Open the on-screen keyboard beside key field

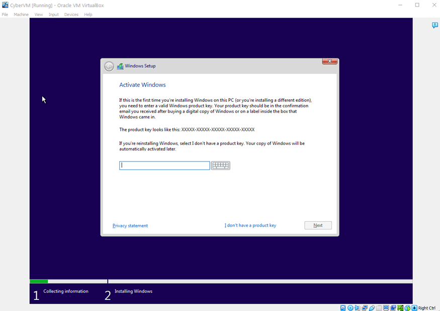[220, 166]
